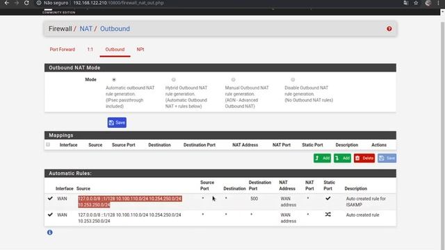Click the enabled checkmark of the 'Auto created rule' row
The width and height of the screenshot is (445, 250).
coord(50,215)
